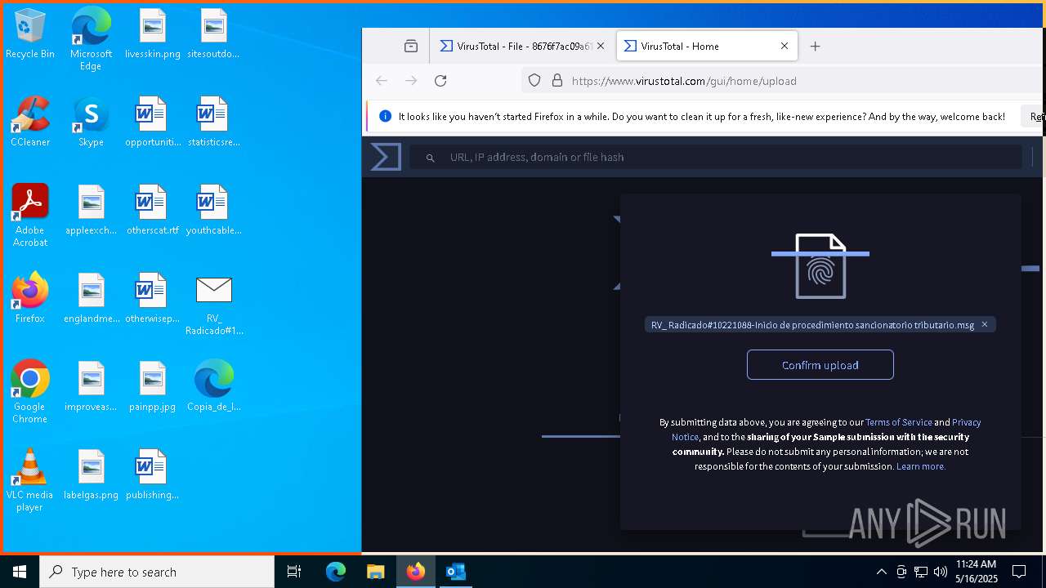Screen dimensions: 1046x588
Task: Select sitesoutdo image file on desktop
Action: click(213, 34)
